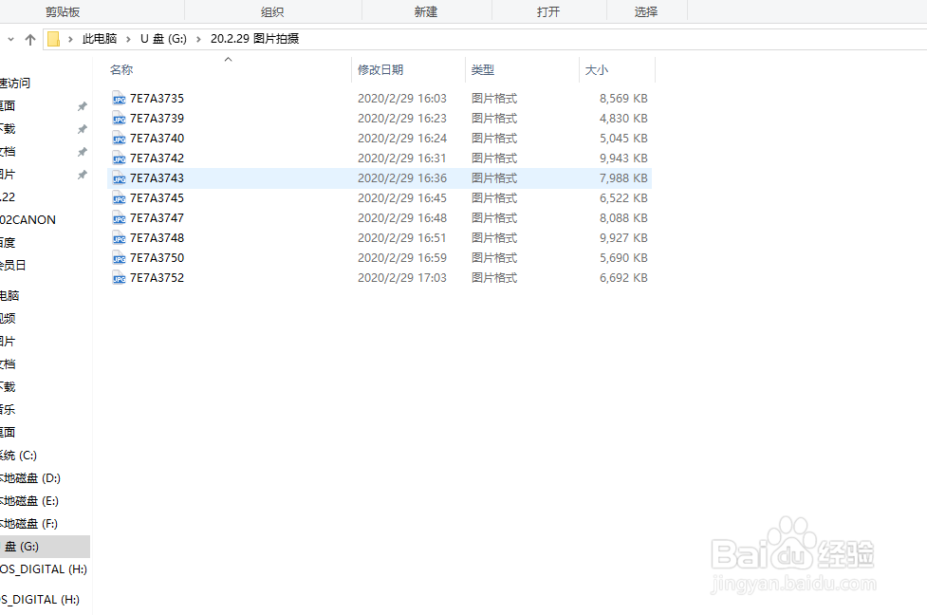The width and height of the screenshot is (927, 615).
Task: Expand chevron after 此电脑 in address bar
Action: coord(128,39)
